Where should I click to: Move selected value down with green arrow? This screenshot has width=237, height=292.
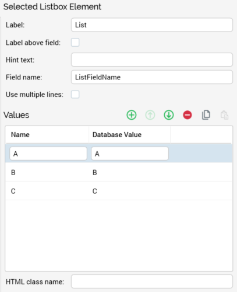click(169, 115)
